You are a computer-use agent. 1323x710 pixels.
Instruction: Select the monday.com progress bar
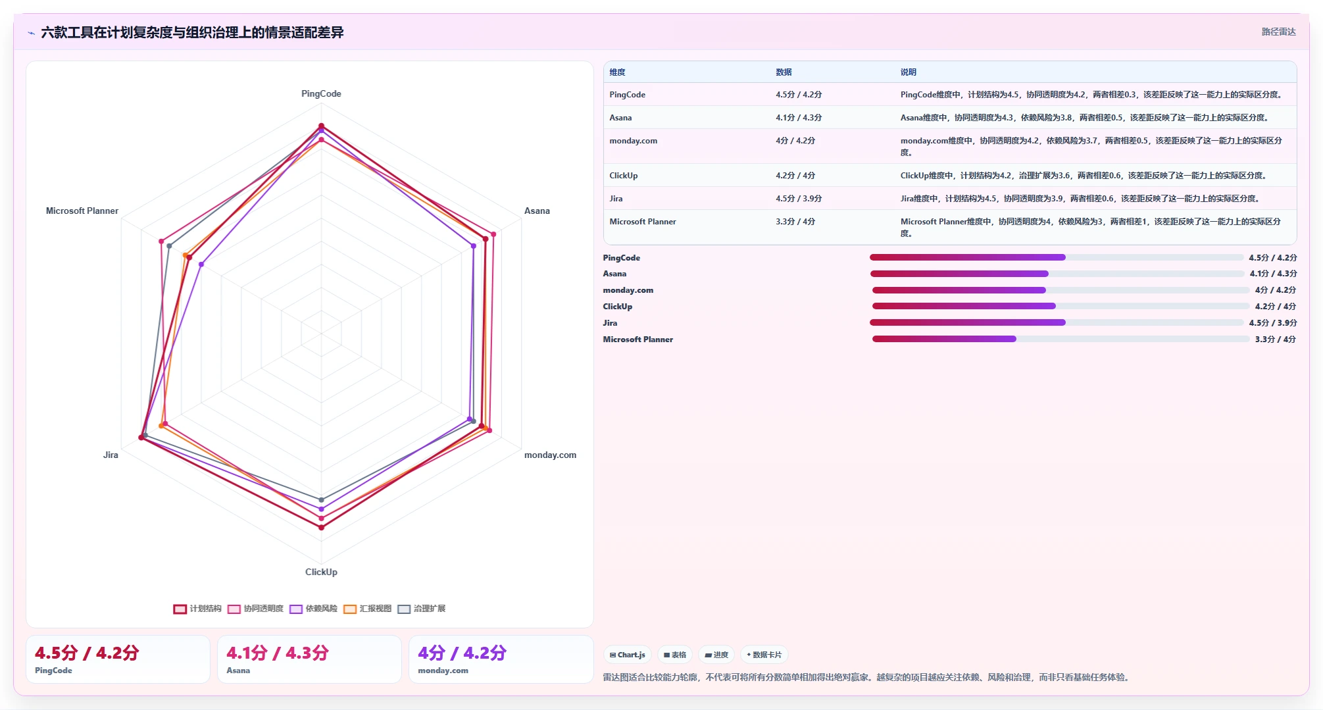click(x=1061, y=290)
